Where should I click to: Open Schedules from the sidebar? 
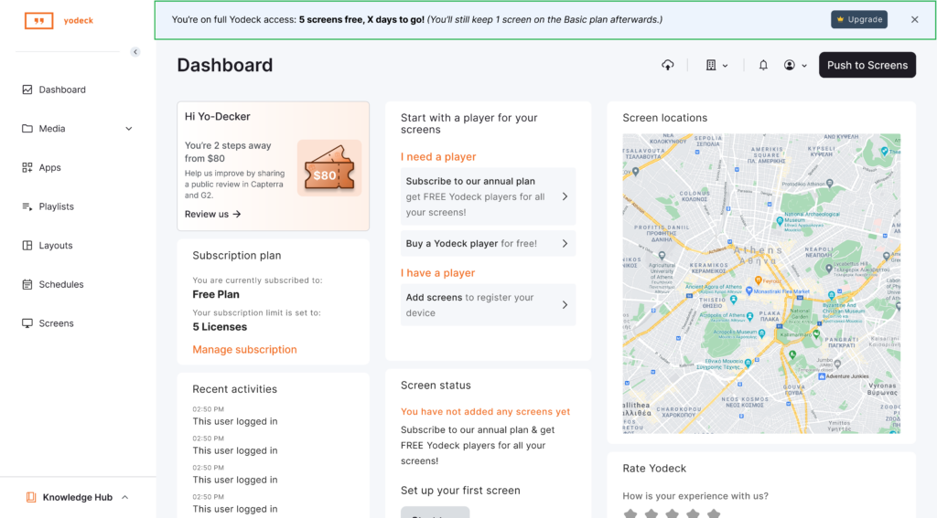pos(60,284)
